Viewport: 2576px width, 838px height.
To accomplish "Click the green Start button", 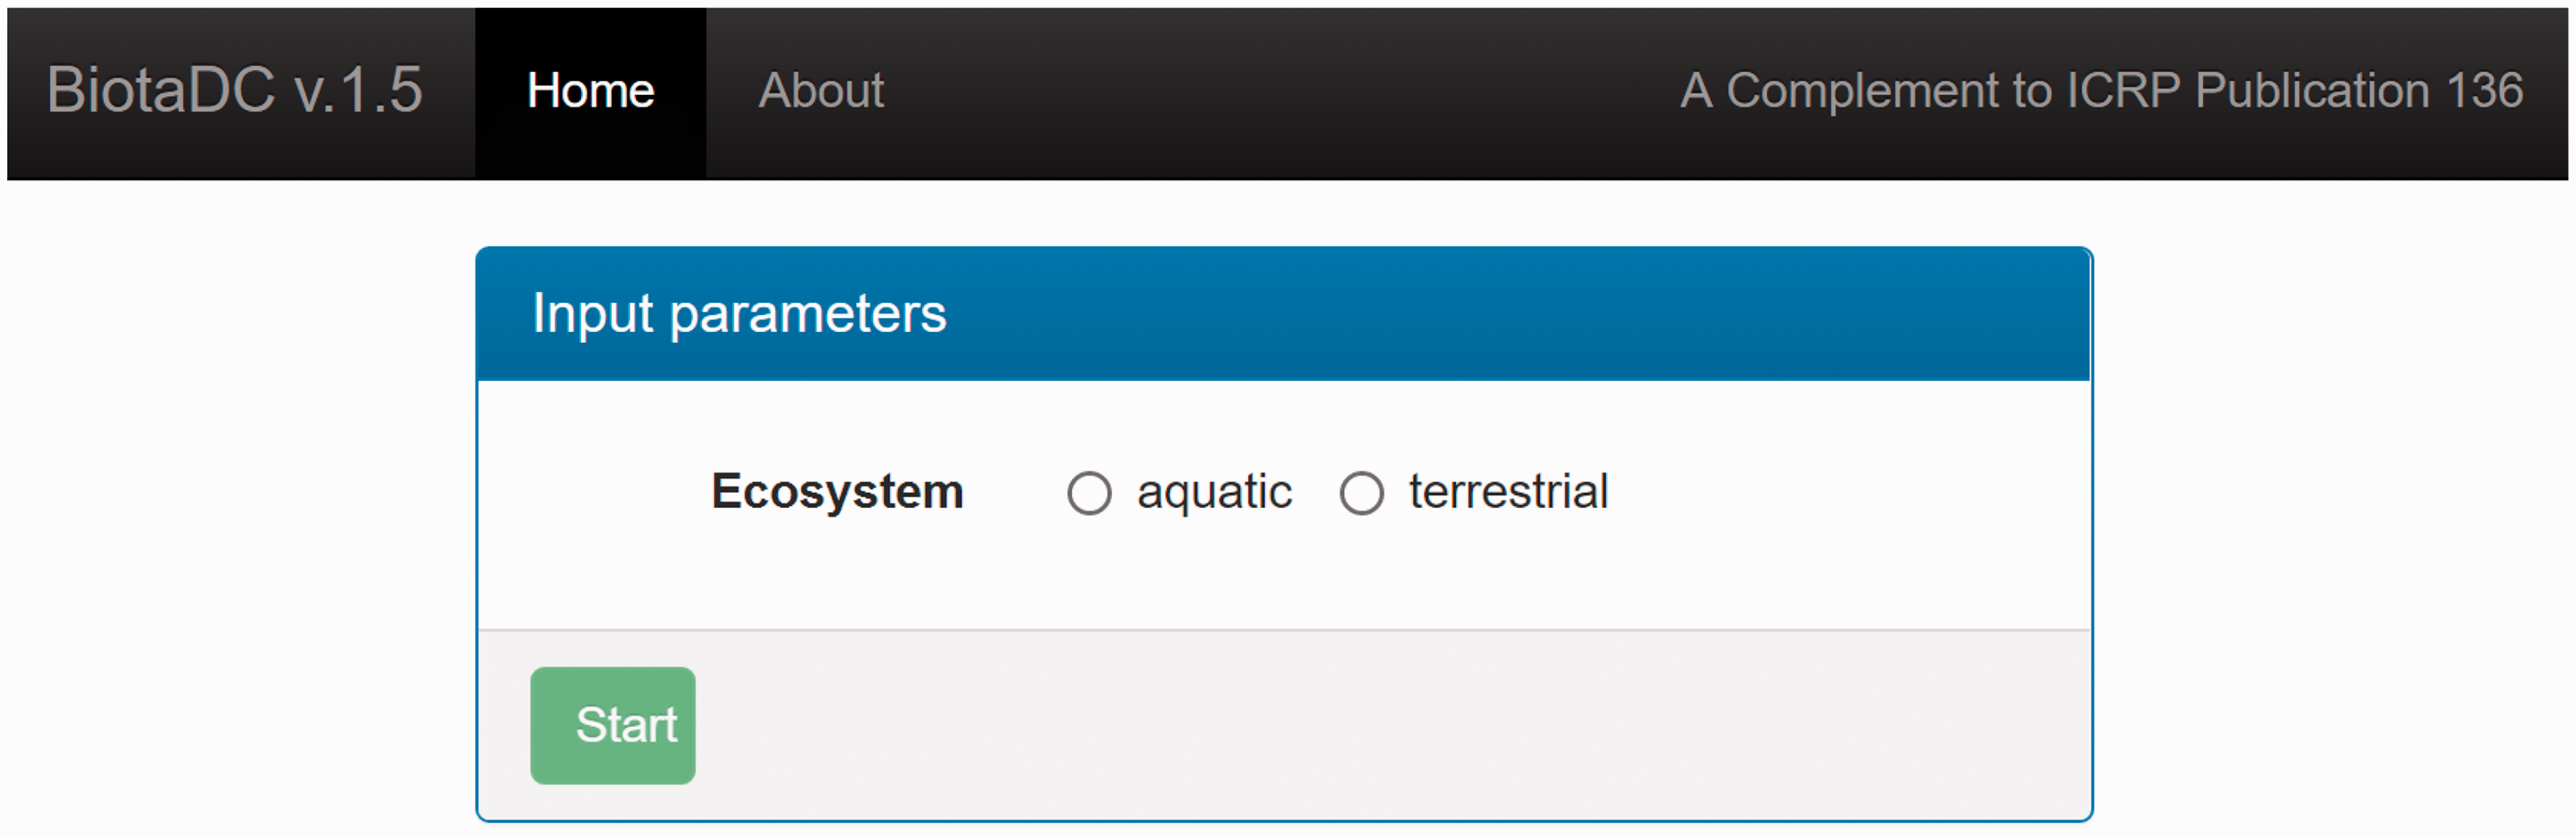I will (612, 726).
